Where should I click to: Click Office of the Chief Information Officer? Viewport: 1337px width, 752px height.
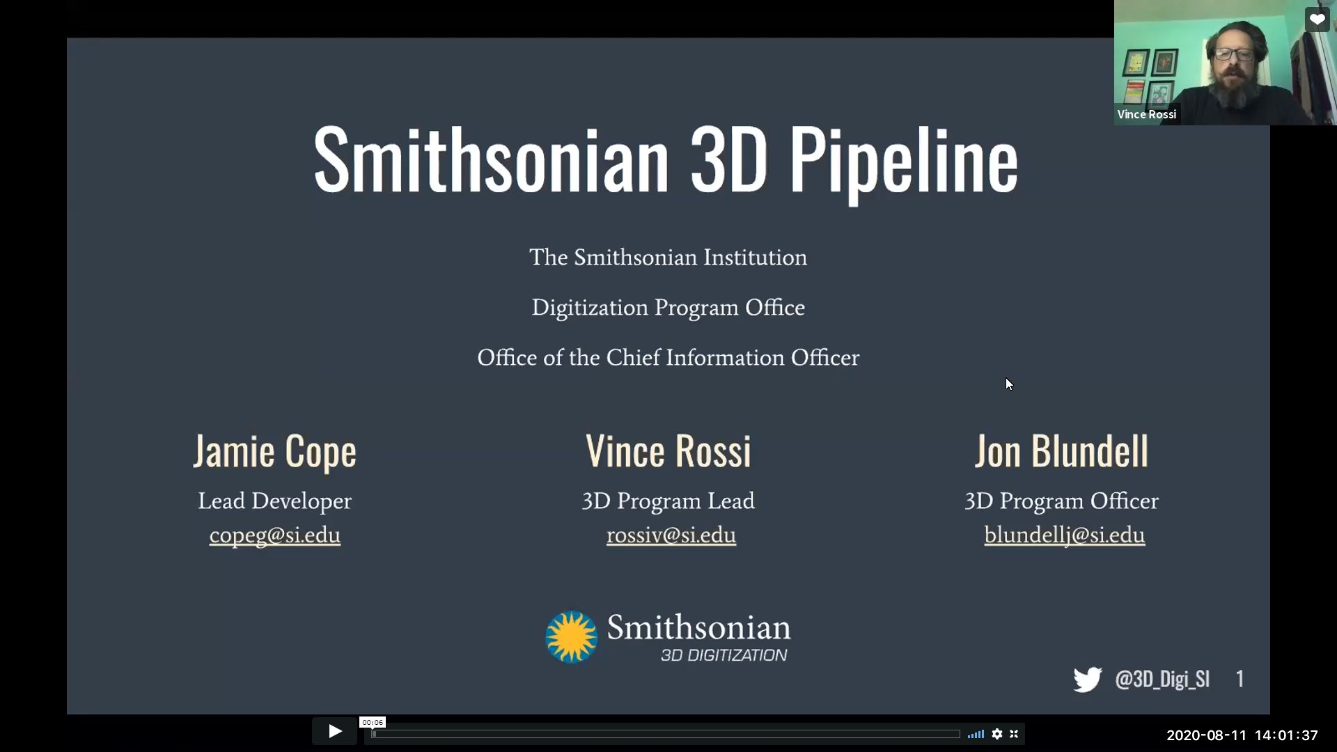pyautogui.click(x=668, y=358)
